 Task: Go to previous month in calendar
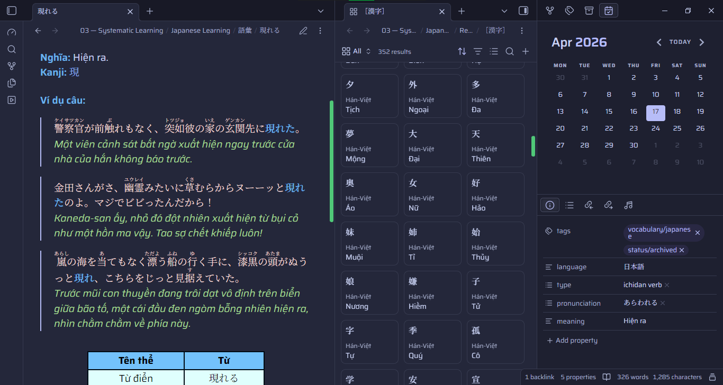coord(659,42)
